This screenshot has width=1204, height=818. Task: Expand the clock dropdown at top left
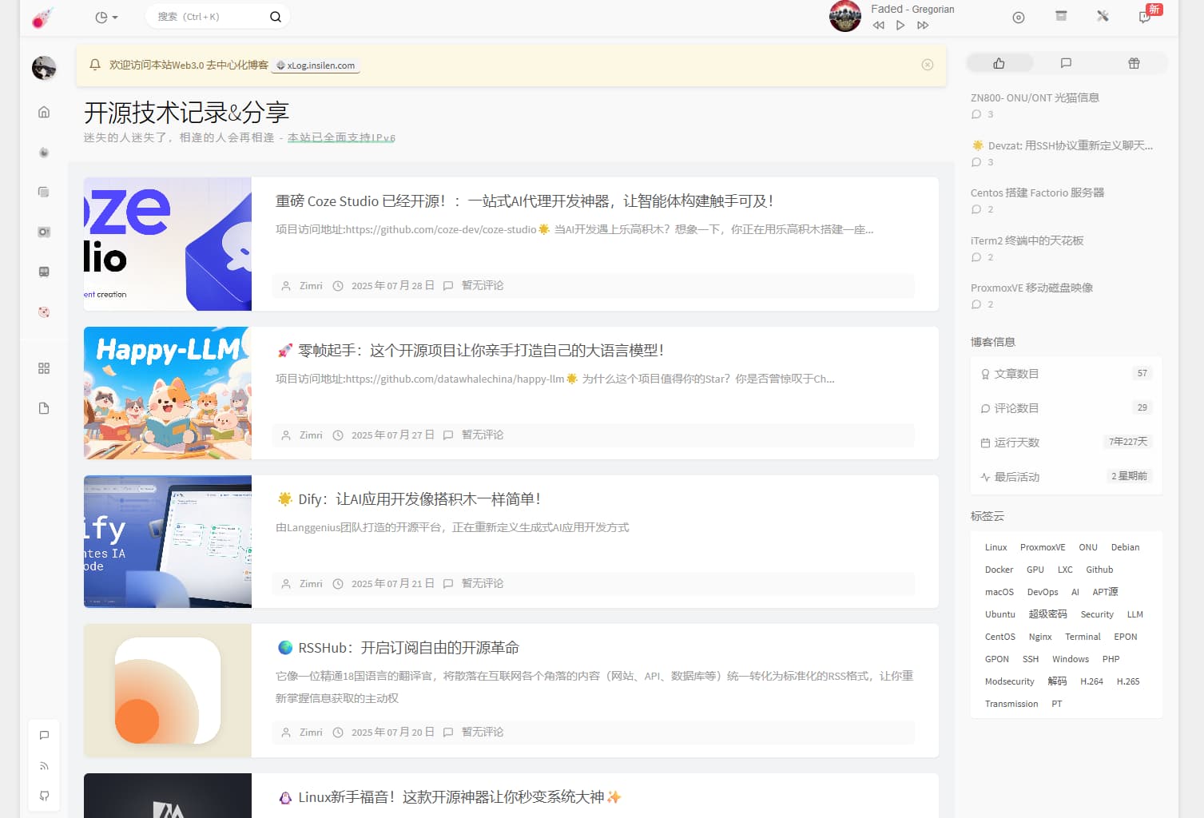105,16
